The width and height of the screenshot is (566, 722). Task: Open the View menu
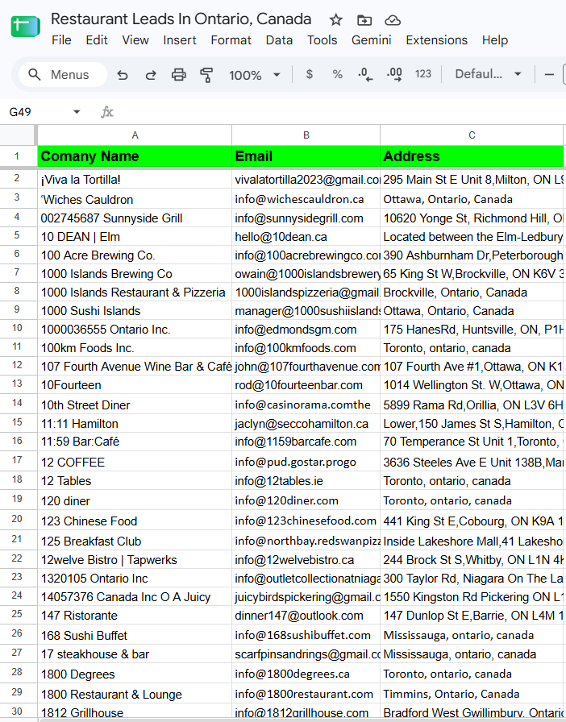coord(135,40)
